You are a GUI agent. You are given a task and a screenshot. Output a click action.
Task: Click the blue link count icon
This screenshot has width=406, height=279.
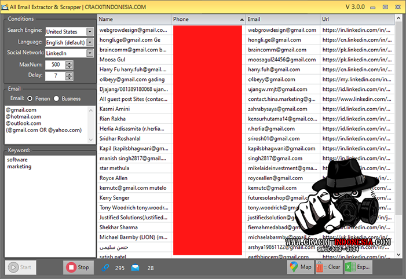point(105,267)
